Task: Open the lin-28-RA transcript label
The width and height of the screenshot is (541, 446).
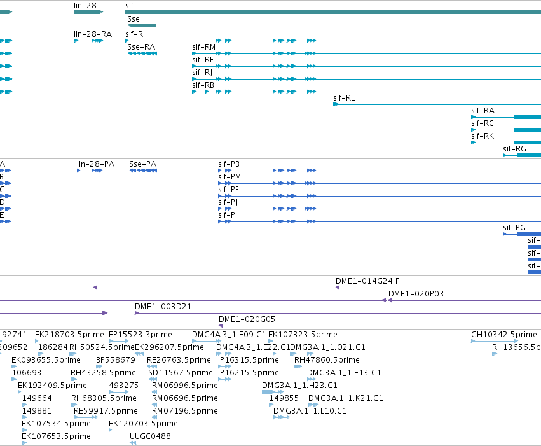Action: [92, 34]
